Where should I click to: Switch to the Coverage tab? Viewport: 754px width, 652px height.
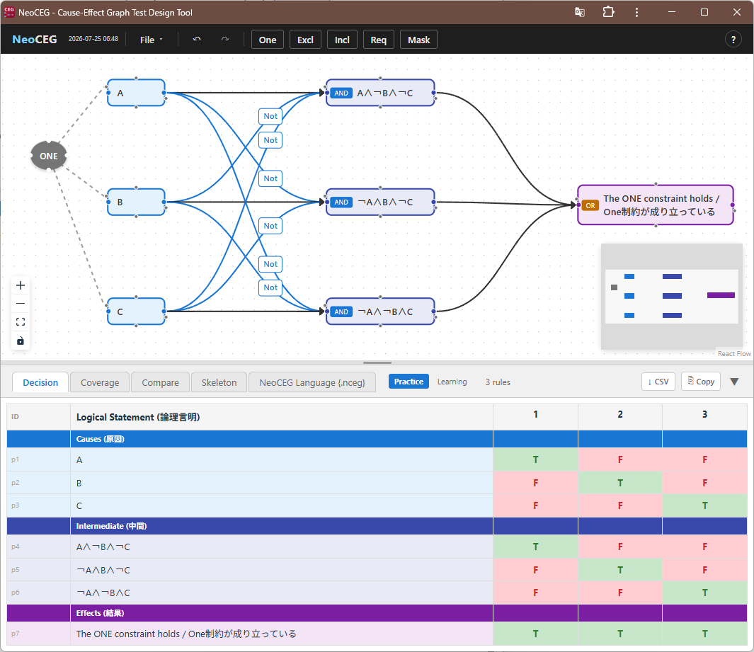(x=100, y=383)
